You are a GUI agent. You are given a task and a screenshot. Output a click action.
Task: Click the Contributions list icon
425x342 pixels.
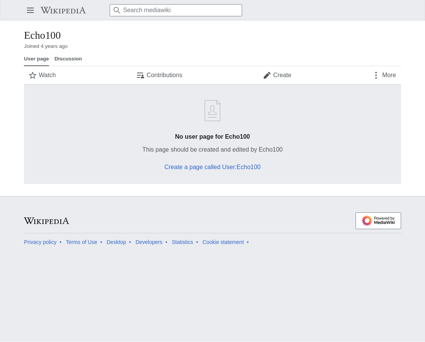pyautogui.click(x=140, y=75)
